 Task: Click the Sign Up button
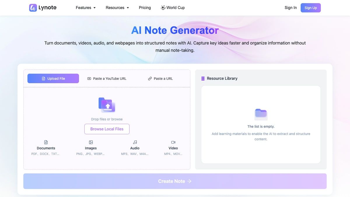point(311,8)
